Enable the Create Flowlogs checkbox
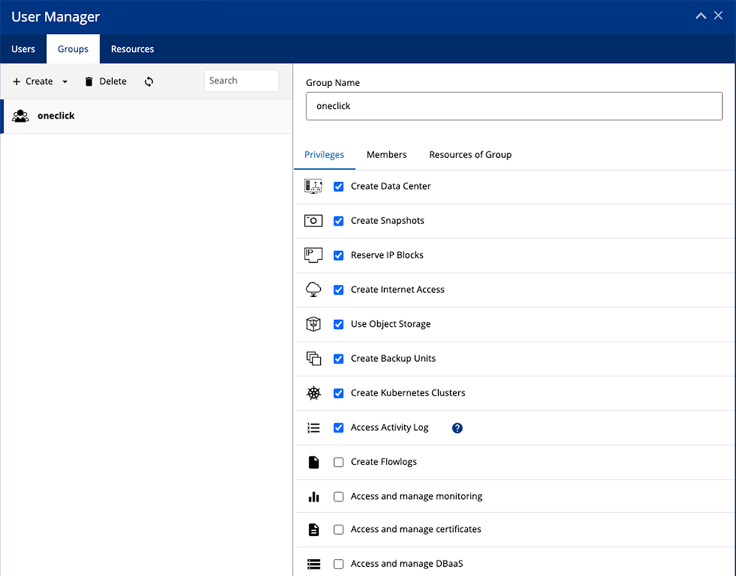Screen dimensions: 736x576 (339, 462)
